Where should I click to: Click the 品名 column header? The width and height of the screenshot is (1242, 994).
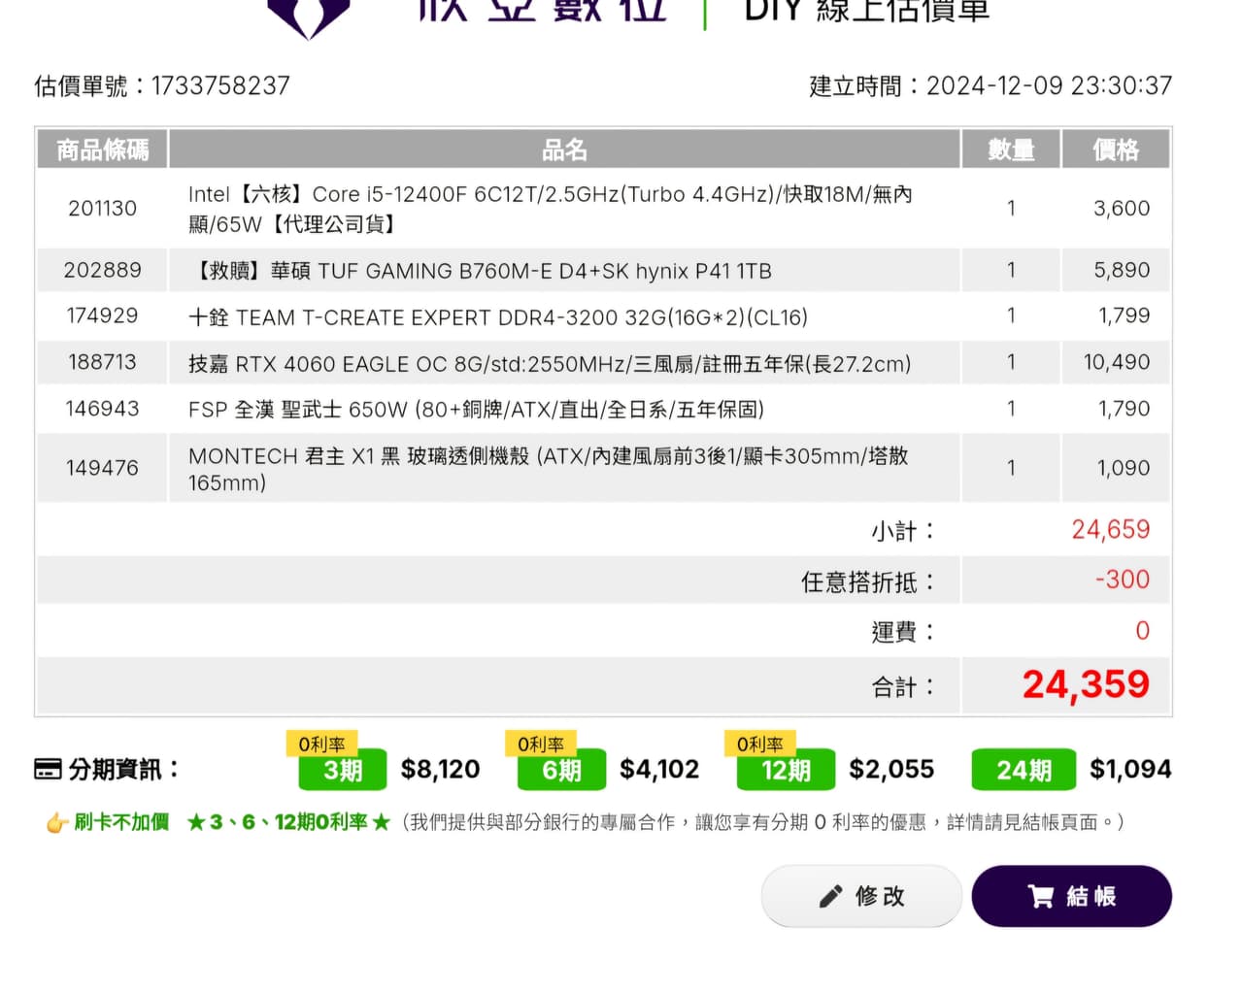pyautogui.click(x=564, y=149)
